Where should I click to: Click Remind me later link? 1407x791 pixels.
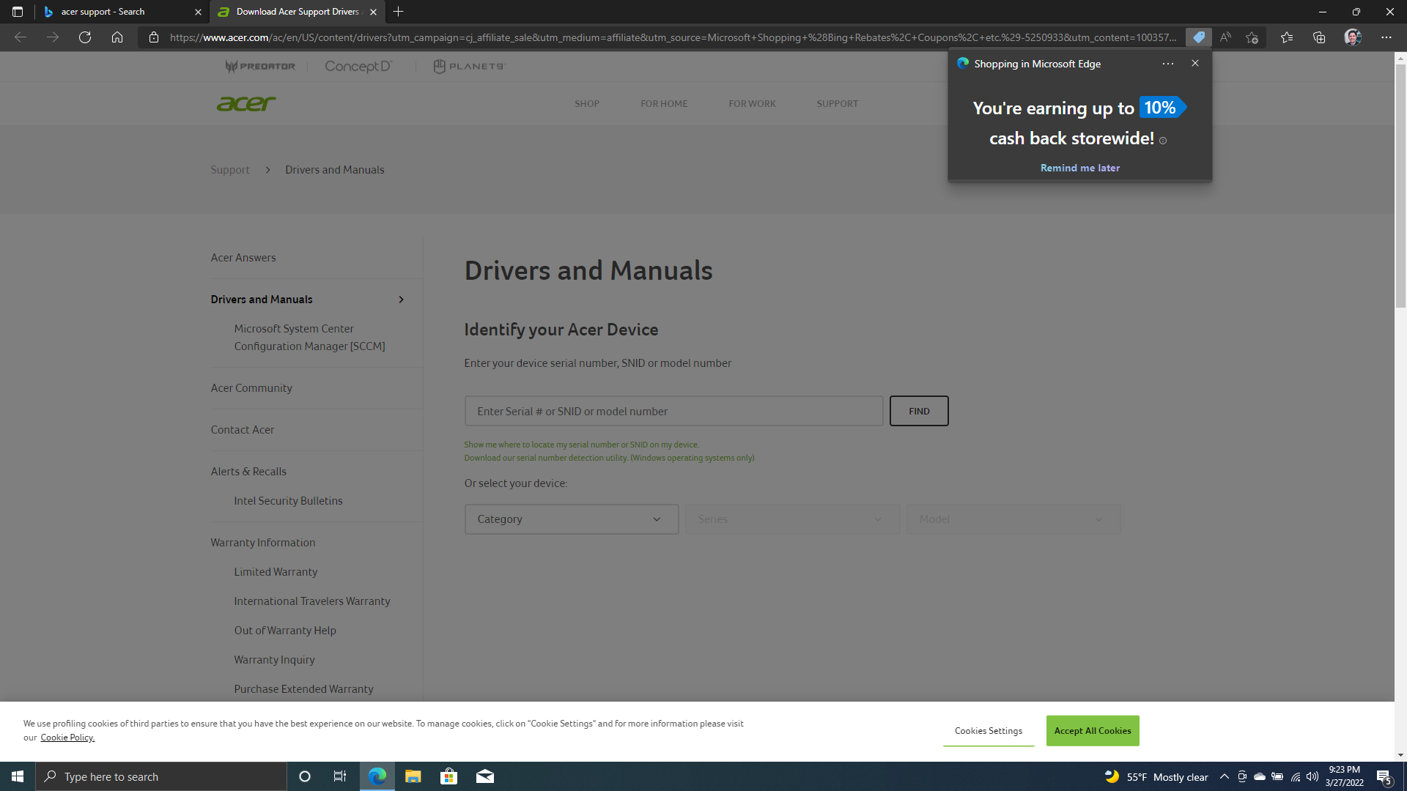pos(1080,168)
